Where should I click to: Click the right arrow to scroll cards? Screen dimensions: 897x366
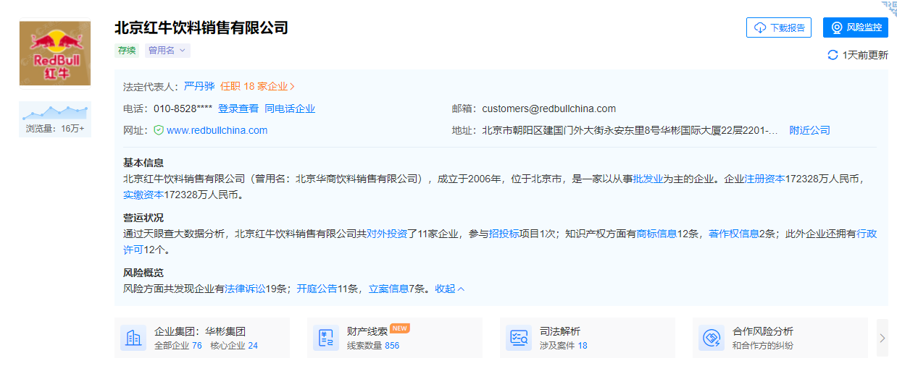882,338
